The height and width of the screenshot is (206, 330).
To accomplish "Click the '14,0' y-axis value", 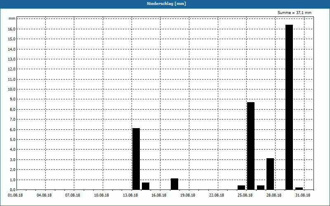I will [12, 49].
